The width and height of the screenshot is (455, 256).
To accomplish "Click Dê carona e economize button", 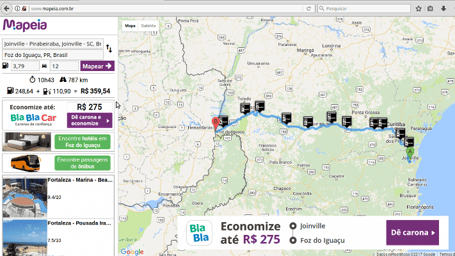I will coord(90,120).
